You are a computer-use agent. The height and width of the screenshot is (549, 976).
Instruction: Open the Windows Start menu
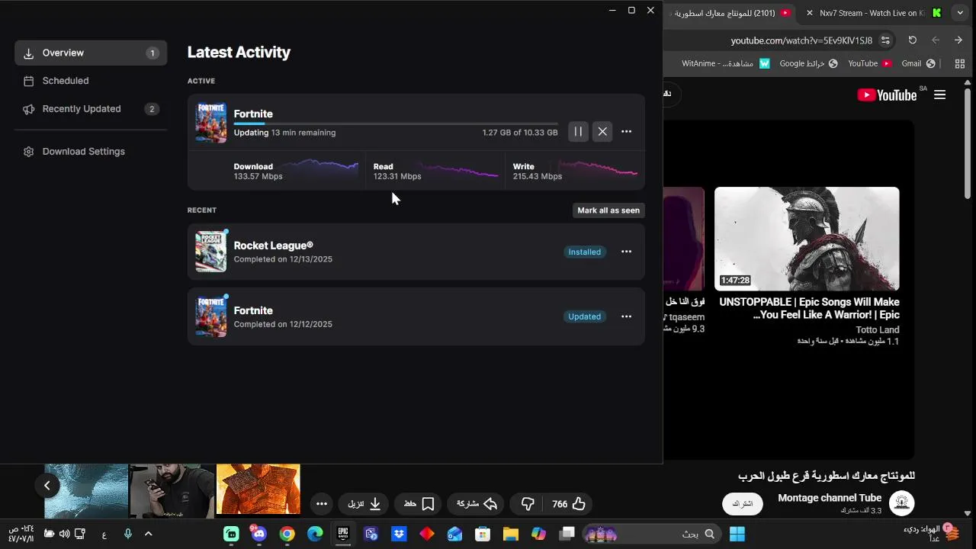[x=737, y=535]
